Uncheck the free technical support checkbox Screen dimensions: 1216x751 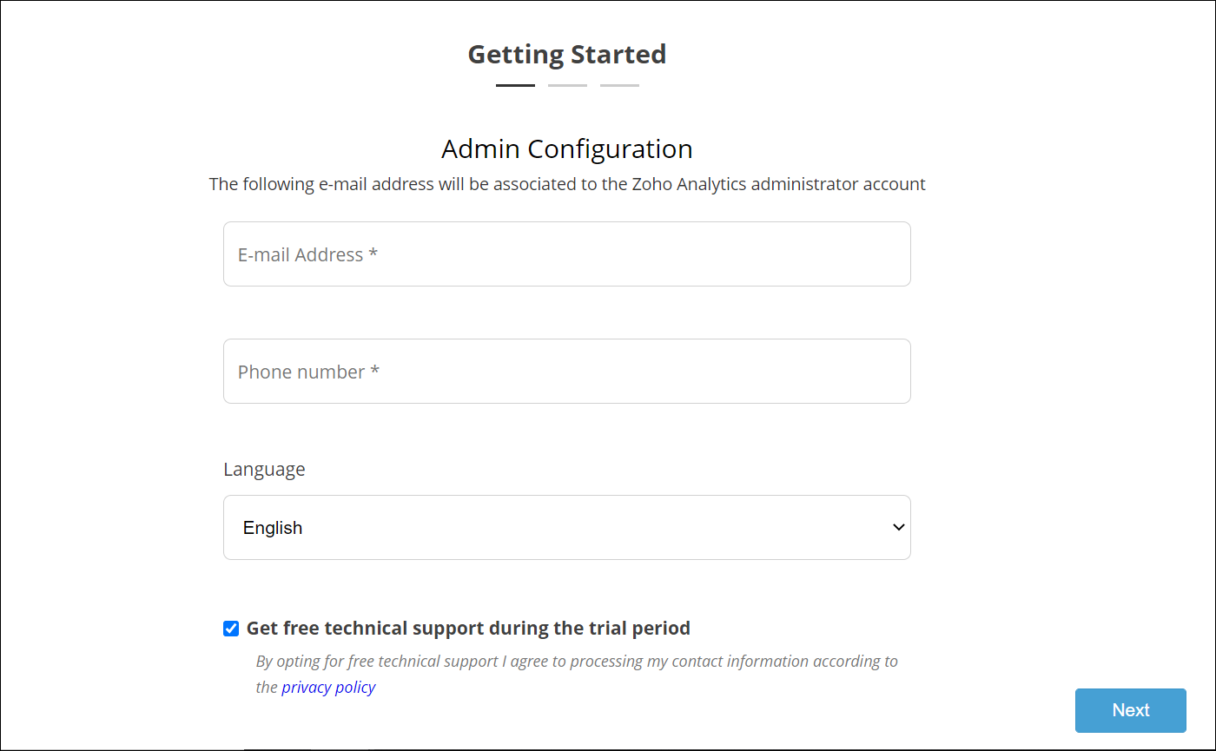(x=231, y=629)
